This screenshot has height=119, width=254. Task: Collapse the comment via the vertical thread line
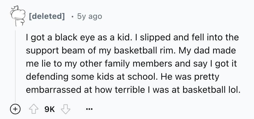point(15,66)
